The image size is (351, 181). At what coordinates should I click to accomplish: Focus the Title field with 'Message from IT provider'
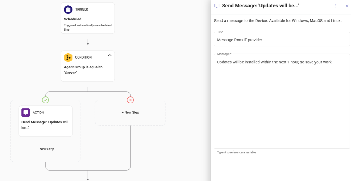[x=282, y=40]
